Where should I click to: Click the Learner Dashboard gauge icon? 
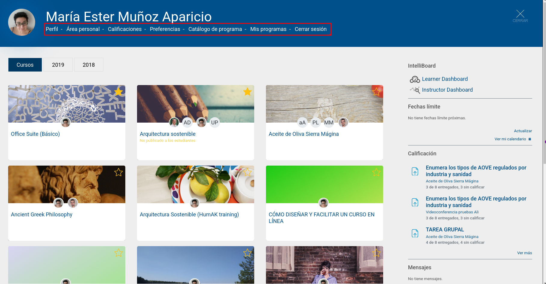tap(415, 79)
